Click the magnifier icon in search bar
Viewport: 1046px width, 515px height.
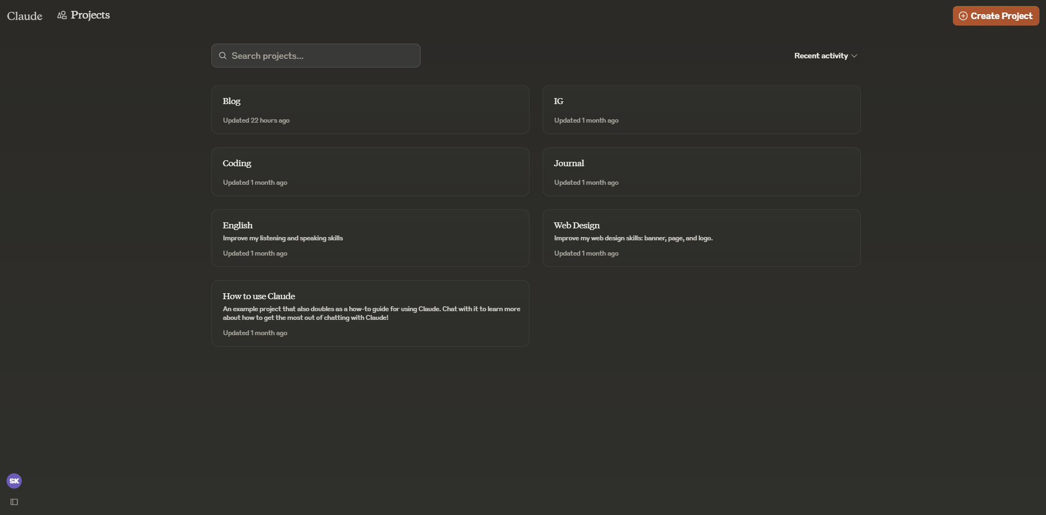(223, 56)
